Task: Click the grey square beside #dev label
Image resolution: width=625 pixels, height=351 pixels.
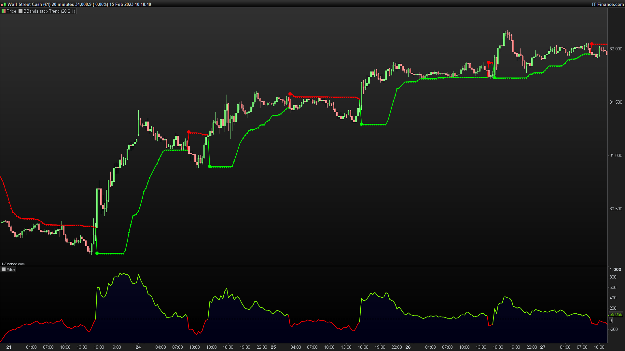Action: pos(4,269)
